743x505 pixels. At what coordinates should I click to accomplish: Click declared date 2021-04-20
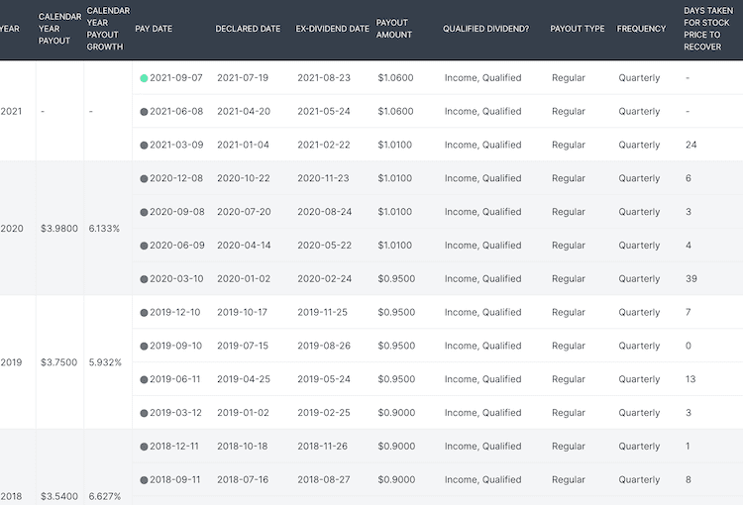point(244,111)
